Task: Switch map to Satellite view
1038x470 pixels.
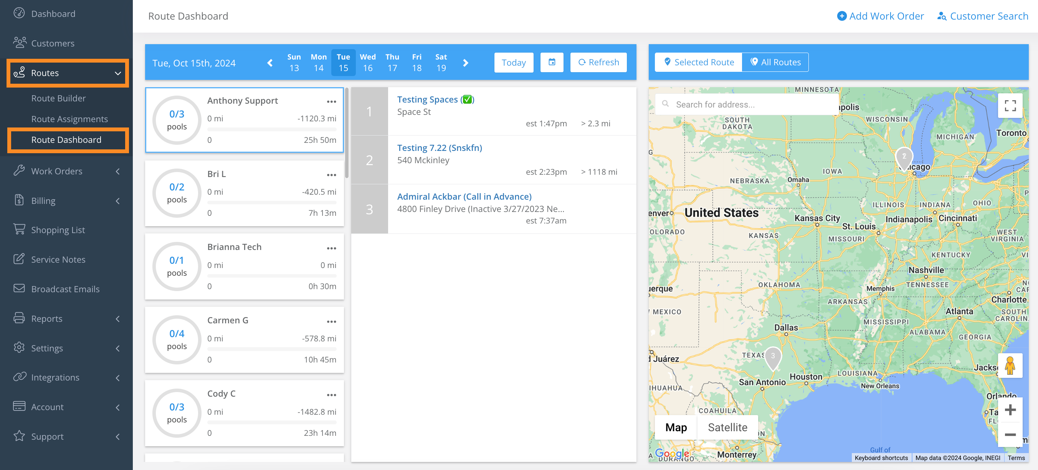Action: (727, 427)
